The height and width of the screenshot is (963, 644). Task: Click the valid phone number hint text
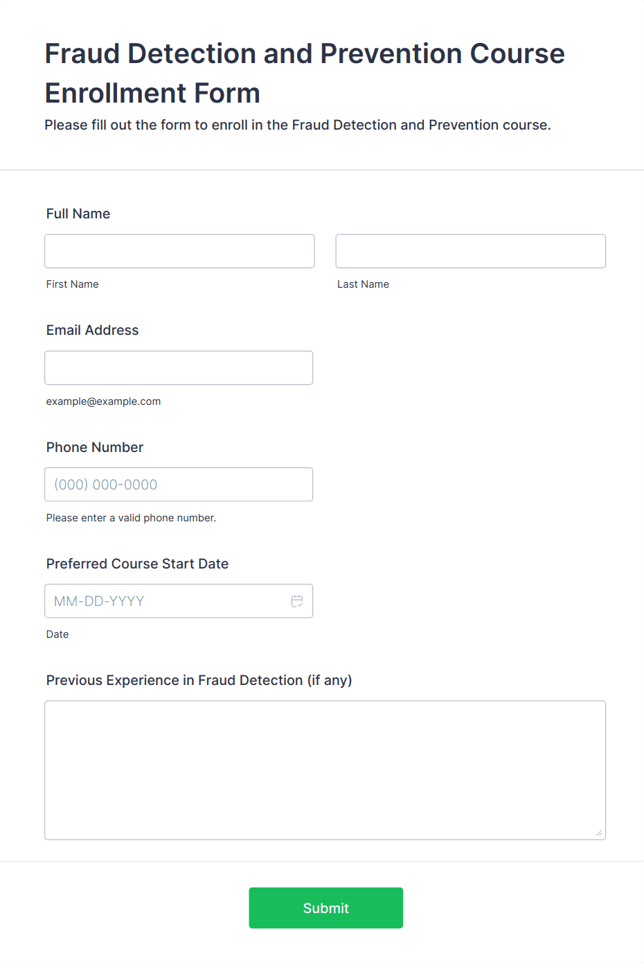point(132,518)
